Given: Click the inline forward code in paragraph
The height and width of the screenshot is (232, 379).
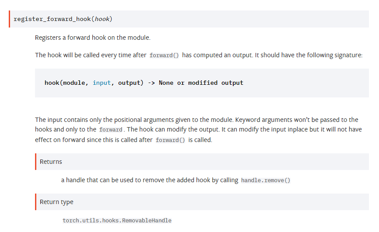Looking at the screenshot, I should point(111,130).
